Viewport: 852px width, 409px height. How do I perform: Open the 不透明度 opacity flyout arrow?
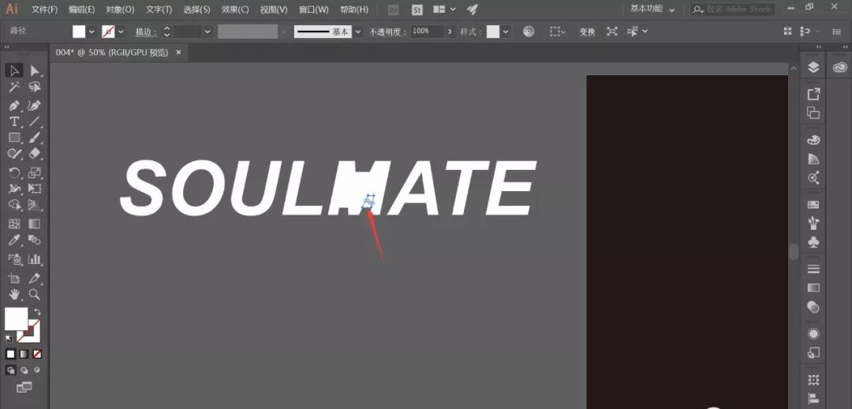450,32
